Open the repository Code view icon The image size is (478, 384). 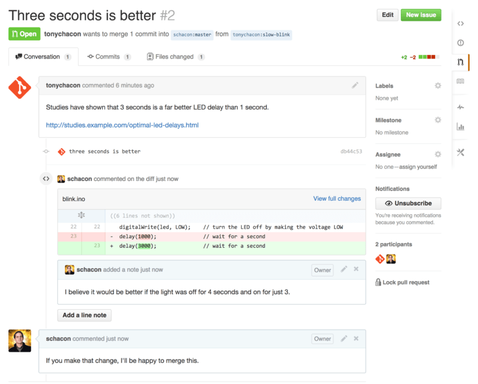pos(461,23)
